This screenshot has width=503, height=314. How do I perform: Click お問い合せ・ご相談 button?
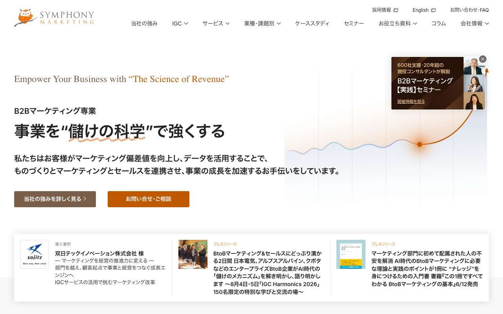pos(149,199)
